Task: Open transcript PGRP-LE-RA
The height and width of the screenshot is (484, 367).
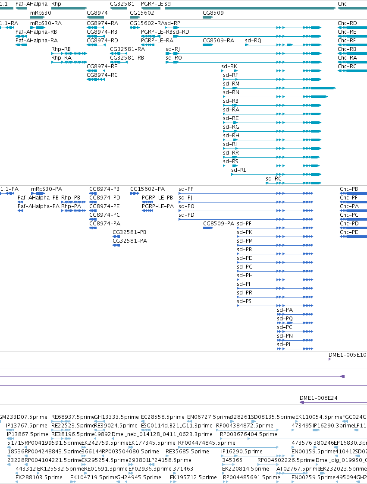Action: (x=157, y=41)
